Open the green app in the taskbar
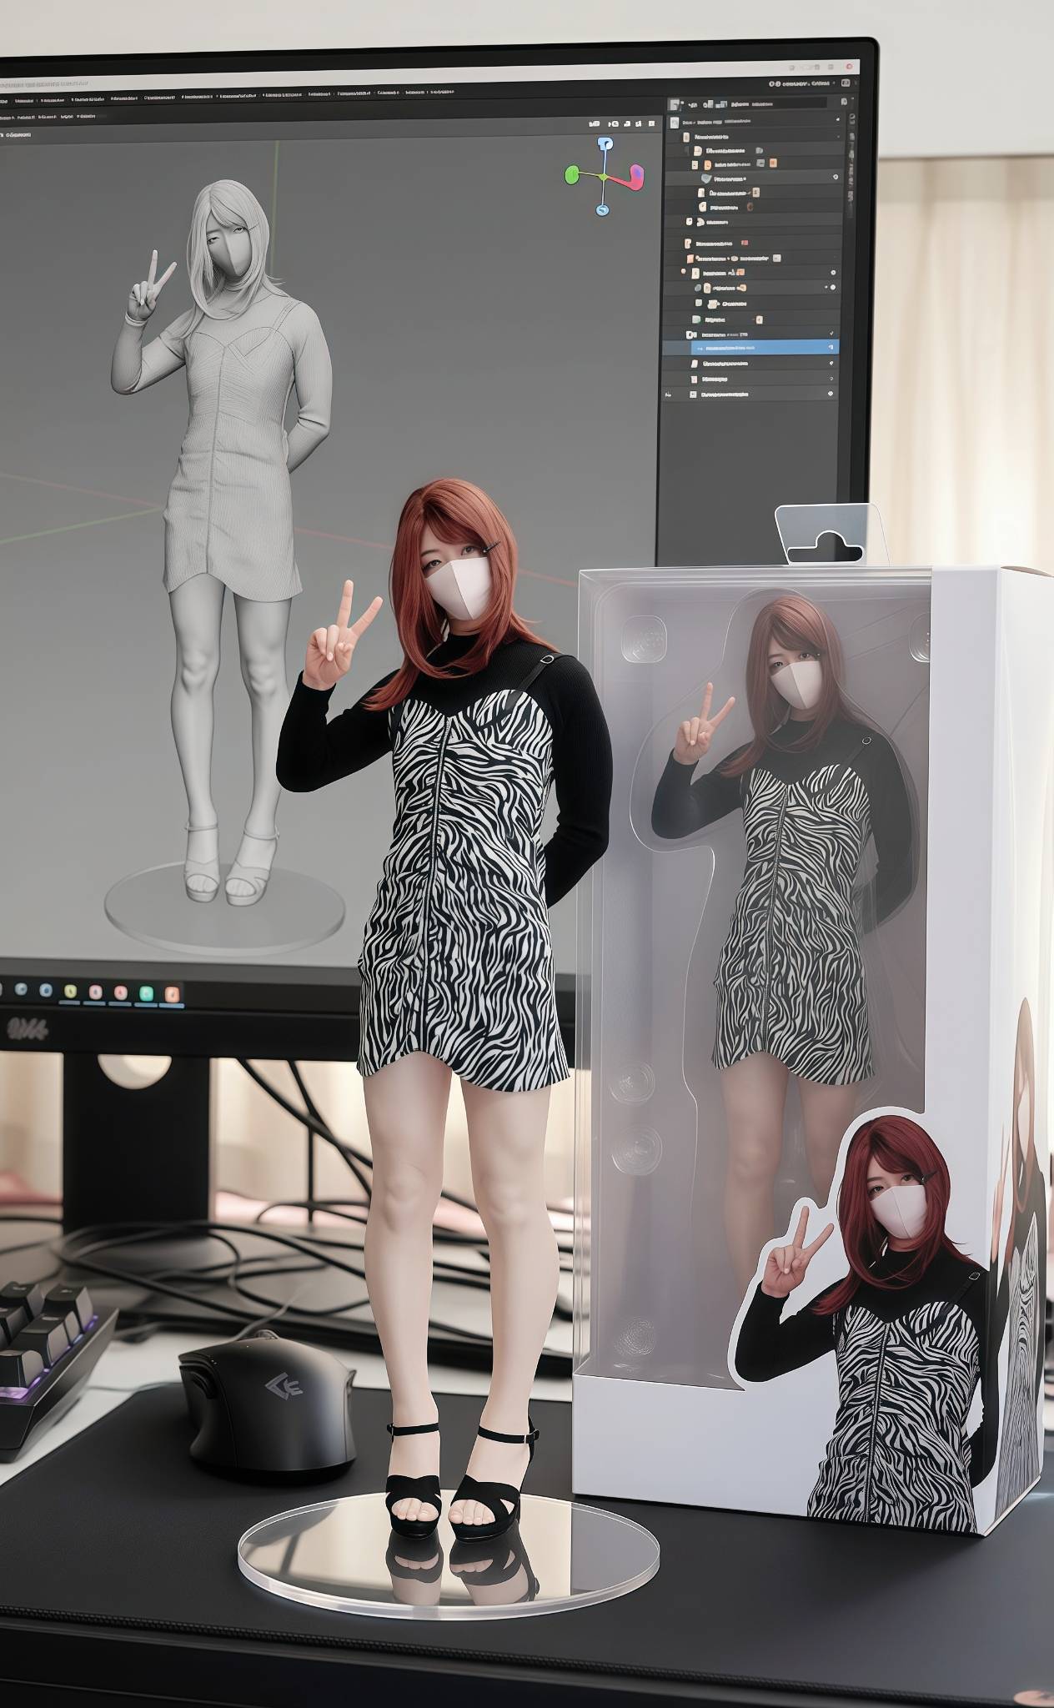This screenshot has height=1708, width=1054. click(x=147, y=992)
